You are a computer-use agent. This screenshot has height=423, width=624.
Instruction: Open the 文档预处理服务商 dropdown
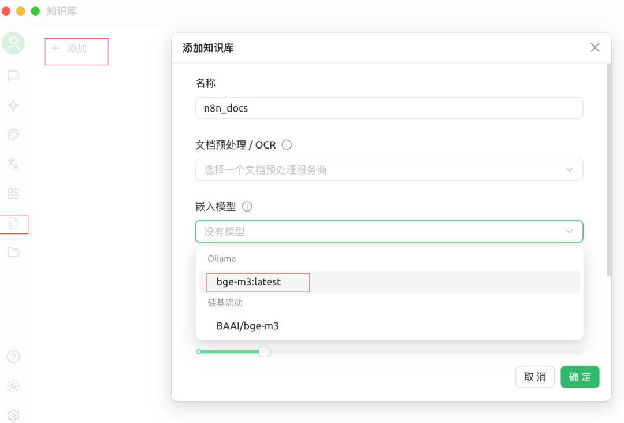point(389,170)
